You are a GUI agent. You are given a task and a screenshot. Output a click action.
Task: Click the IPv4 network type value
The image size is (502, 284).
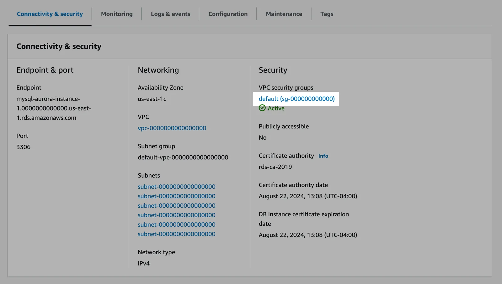pyautogui.click(x=144, y=263)
